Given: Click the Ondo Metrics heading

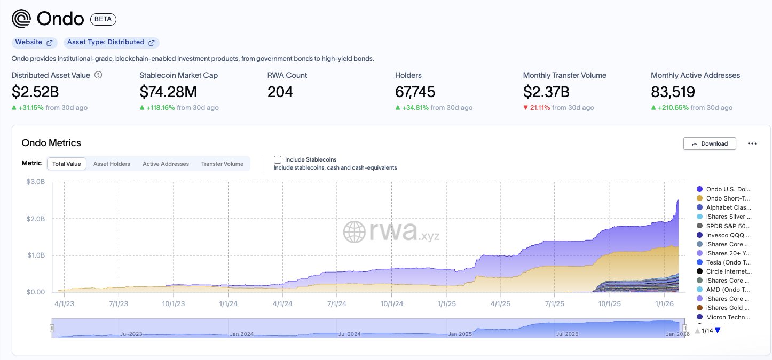Looking at the screenshot, I should (x=51, y=143).
